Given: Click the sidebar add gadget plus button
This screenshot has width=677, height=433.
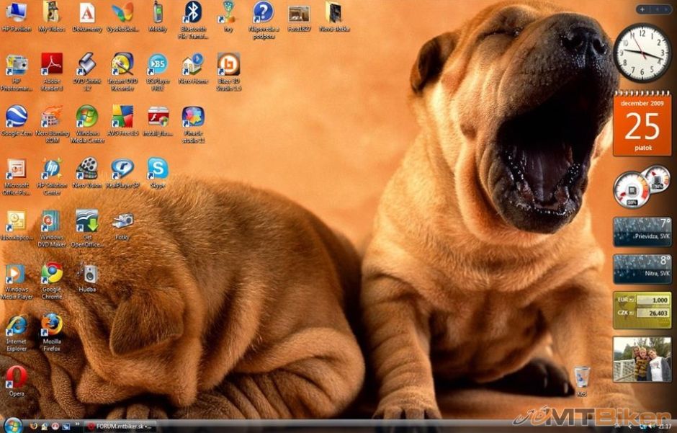Looking at the screenshot, I should 642,9.
